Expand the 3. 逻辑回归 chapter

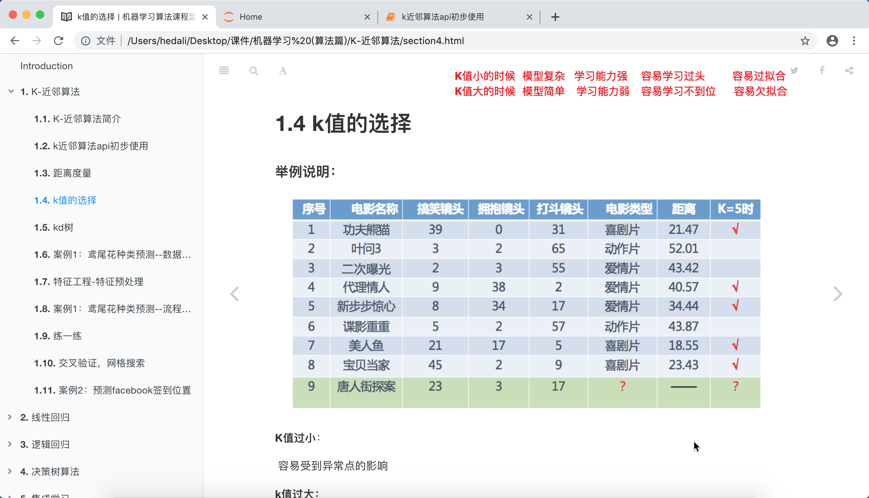pyautogui.click(x=10, y=444)
